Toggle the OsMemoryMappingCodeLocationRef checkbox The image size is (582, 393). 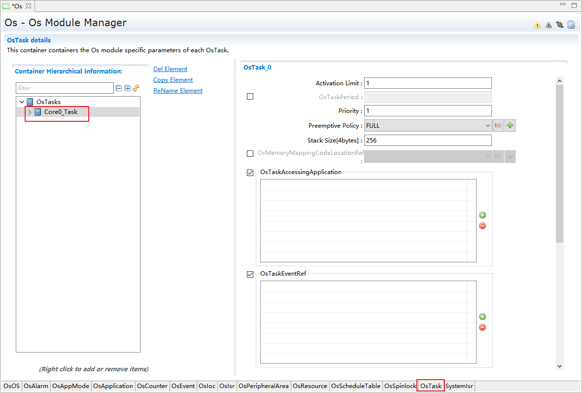(x=250, y=153)
